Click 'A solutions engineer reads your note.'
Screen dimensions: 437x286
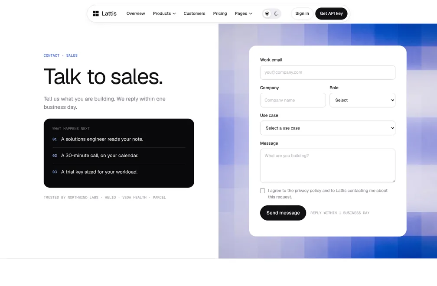pyautogui.click(x=102, y=139)
